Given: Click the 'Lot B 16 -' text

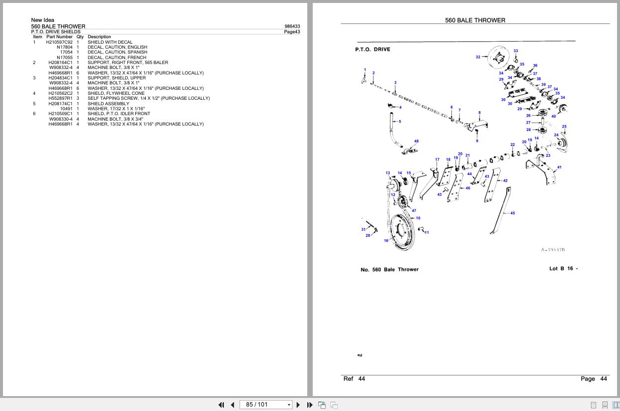Looking at the screenshot, I should pos(564,269).
